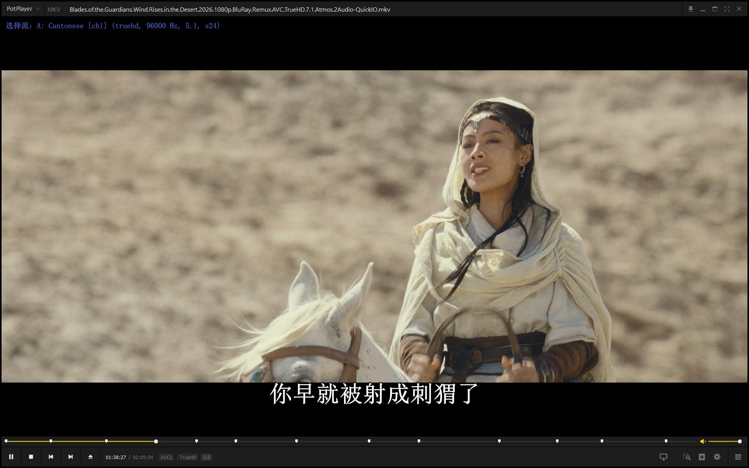Image resolution: width=749 pixels, height=468 pixels.
Task: Maximize the PotPlayer window
Action: 715,9
